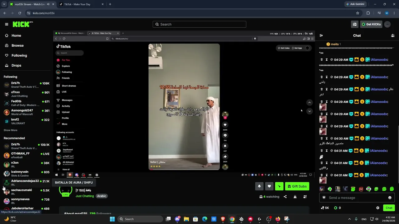This screenshot has height=224, width=399.
Task: Focus the Send a message chat field
Action: (357, 198)
